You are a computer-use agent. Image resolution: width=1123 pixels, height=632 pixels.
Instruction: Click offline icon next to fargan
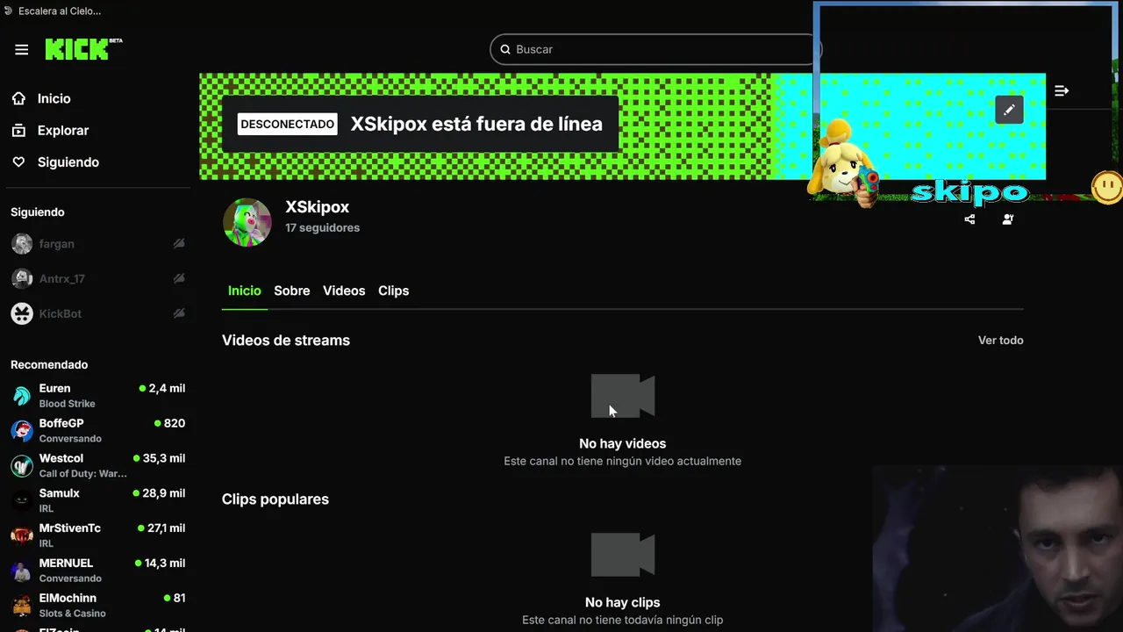click(179, 243)
